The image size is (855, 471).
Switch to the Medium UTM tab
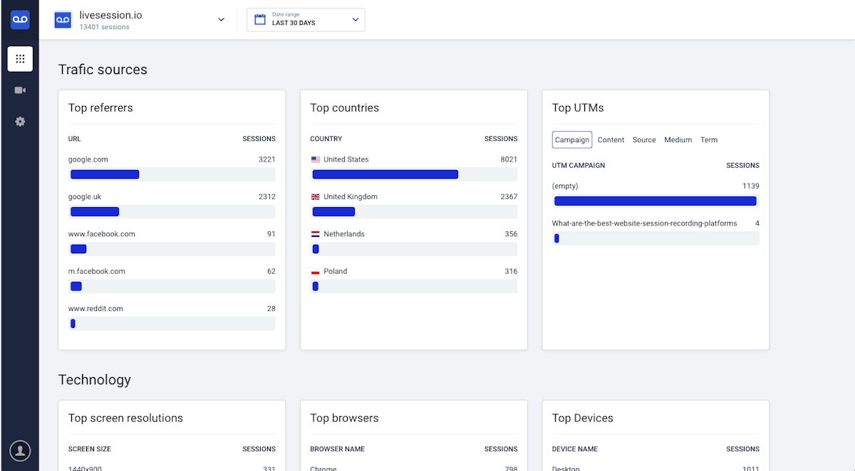tap(678, 140)
